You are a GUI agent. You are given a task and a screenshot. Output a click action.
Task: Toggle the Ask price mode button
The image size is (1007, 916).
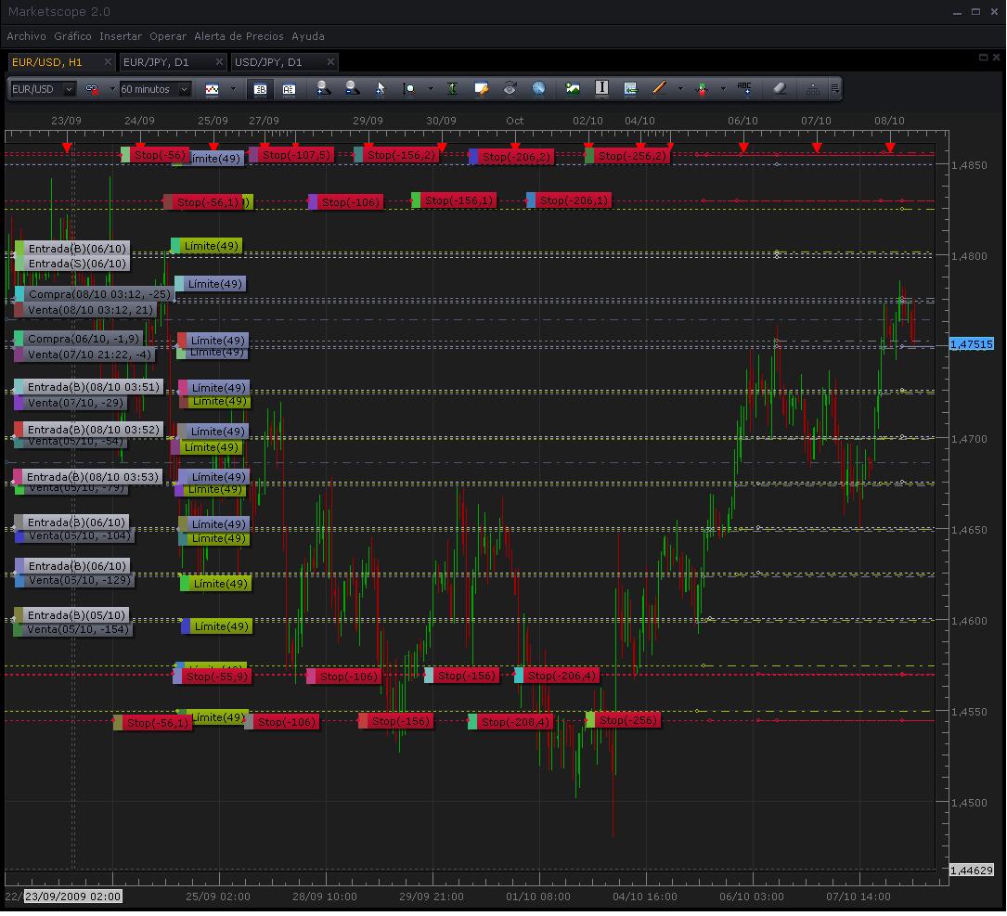tap(289, 89)
